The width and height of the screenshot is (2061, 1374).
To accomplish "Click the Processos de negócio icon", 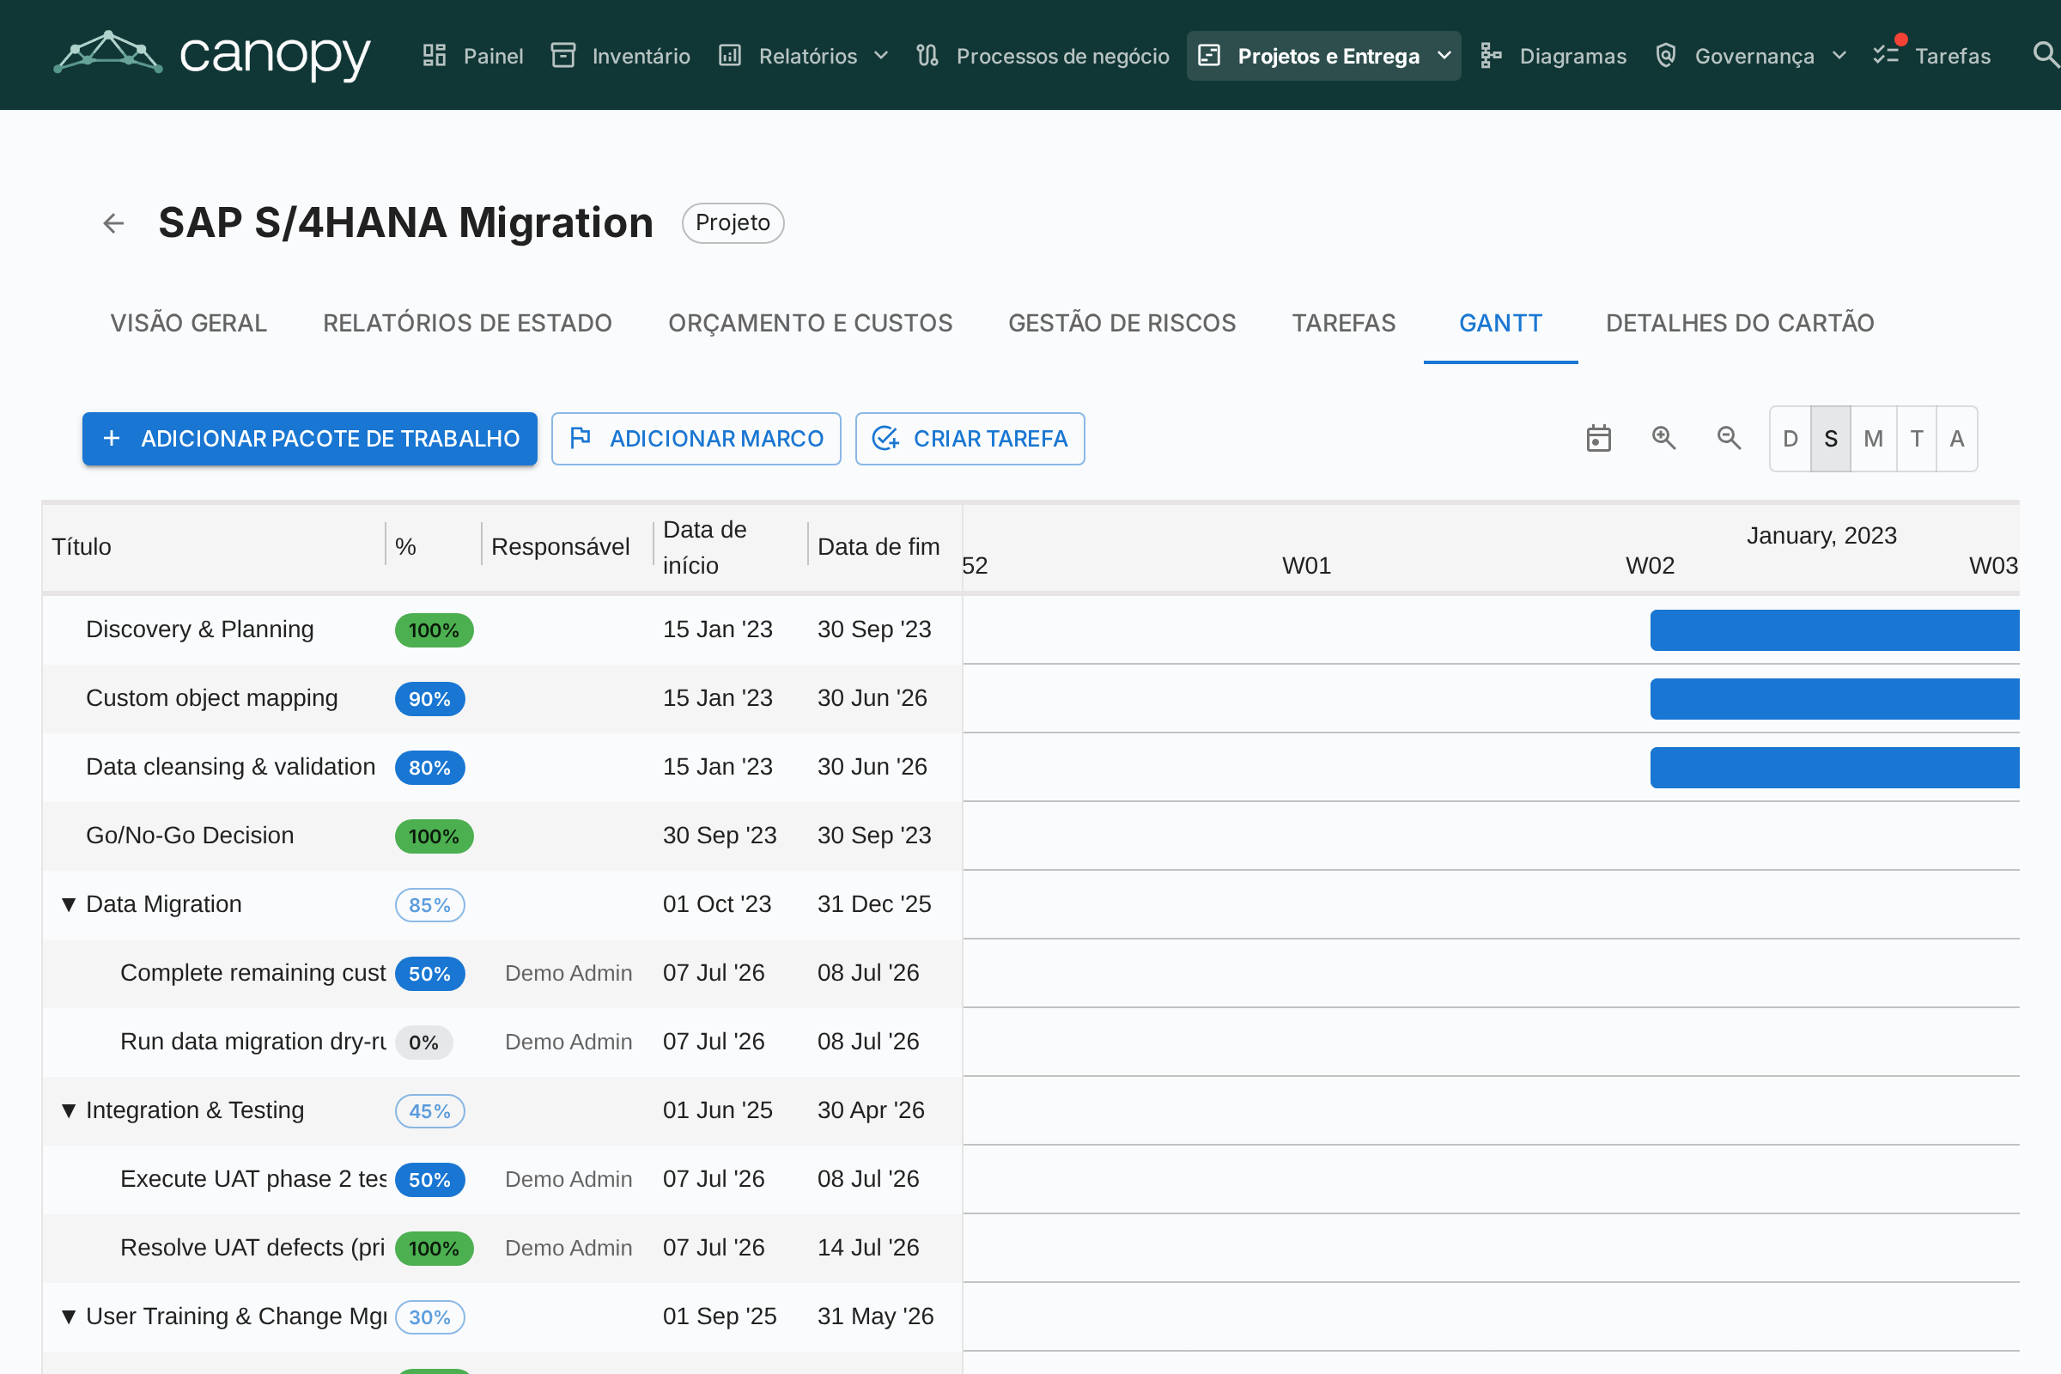I will (x=927, y=56).
